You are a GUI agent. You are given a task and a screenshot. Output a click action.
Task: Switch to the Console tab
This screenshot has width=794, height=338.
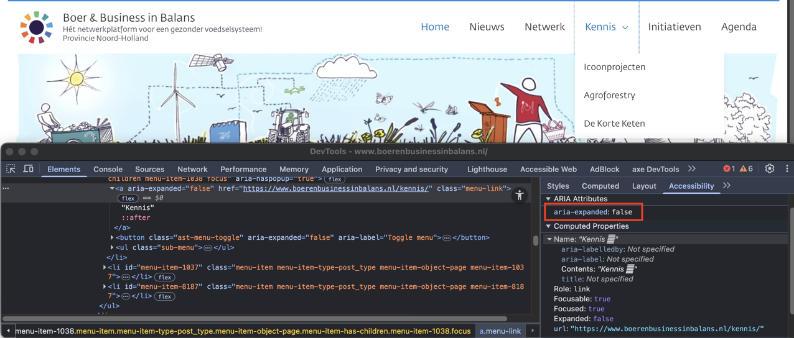point(108,169)
